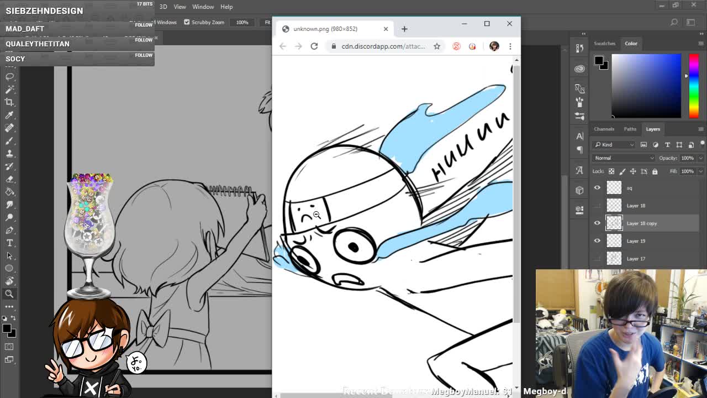Open the Help menu
The height and width of the screenshot is (398, 707).
click(226, 7)
